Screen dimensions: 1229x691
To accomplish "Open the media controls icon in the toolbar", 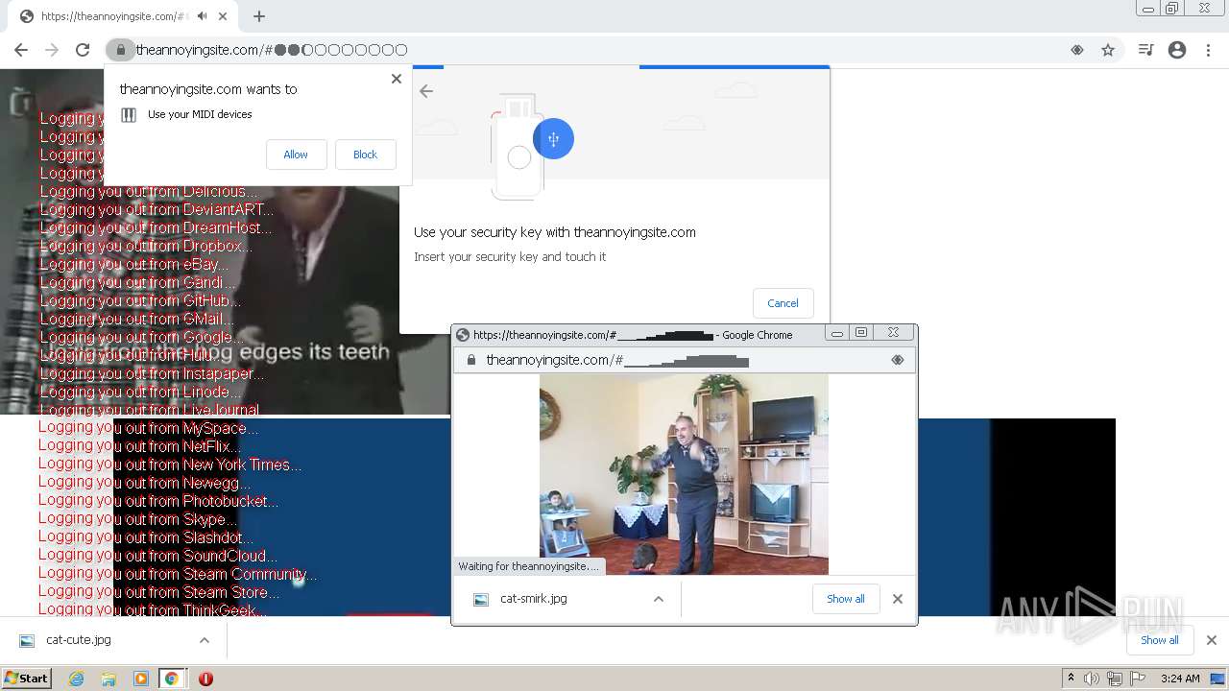I will pyautogui.click(x=1145, y=50).
